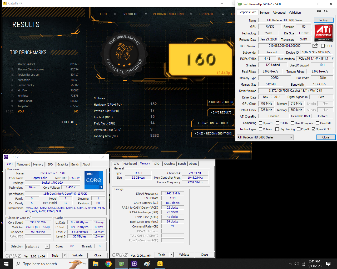Launch Google Chrome from the taskbar

click(108, 264)
